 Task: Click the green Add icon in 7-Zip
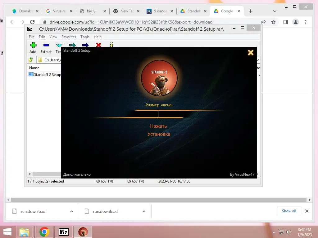(x=33, y=45)
